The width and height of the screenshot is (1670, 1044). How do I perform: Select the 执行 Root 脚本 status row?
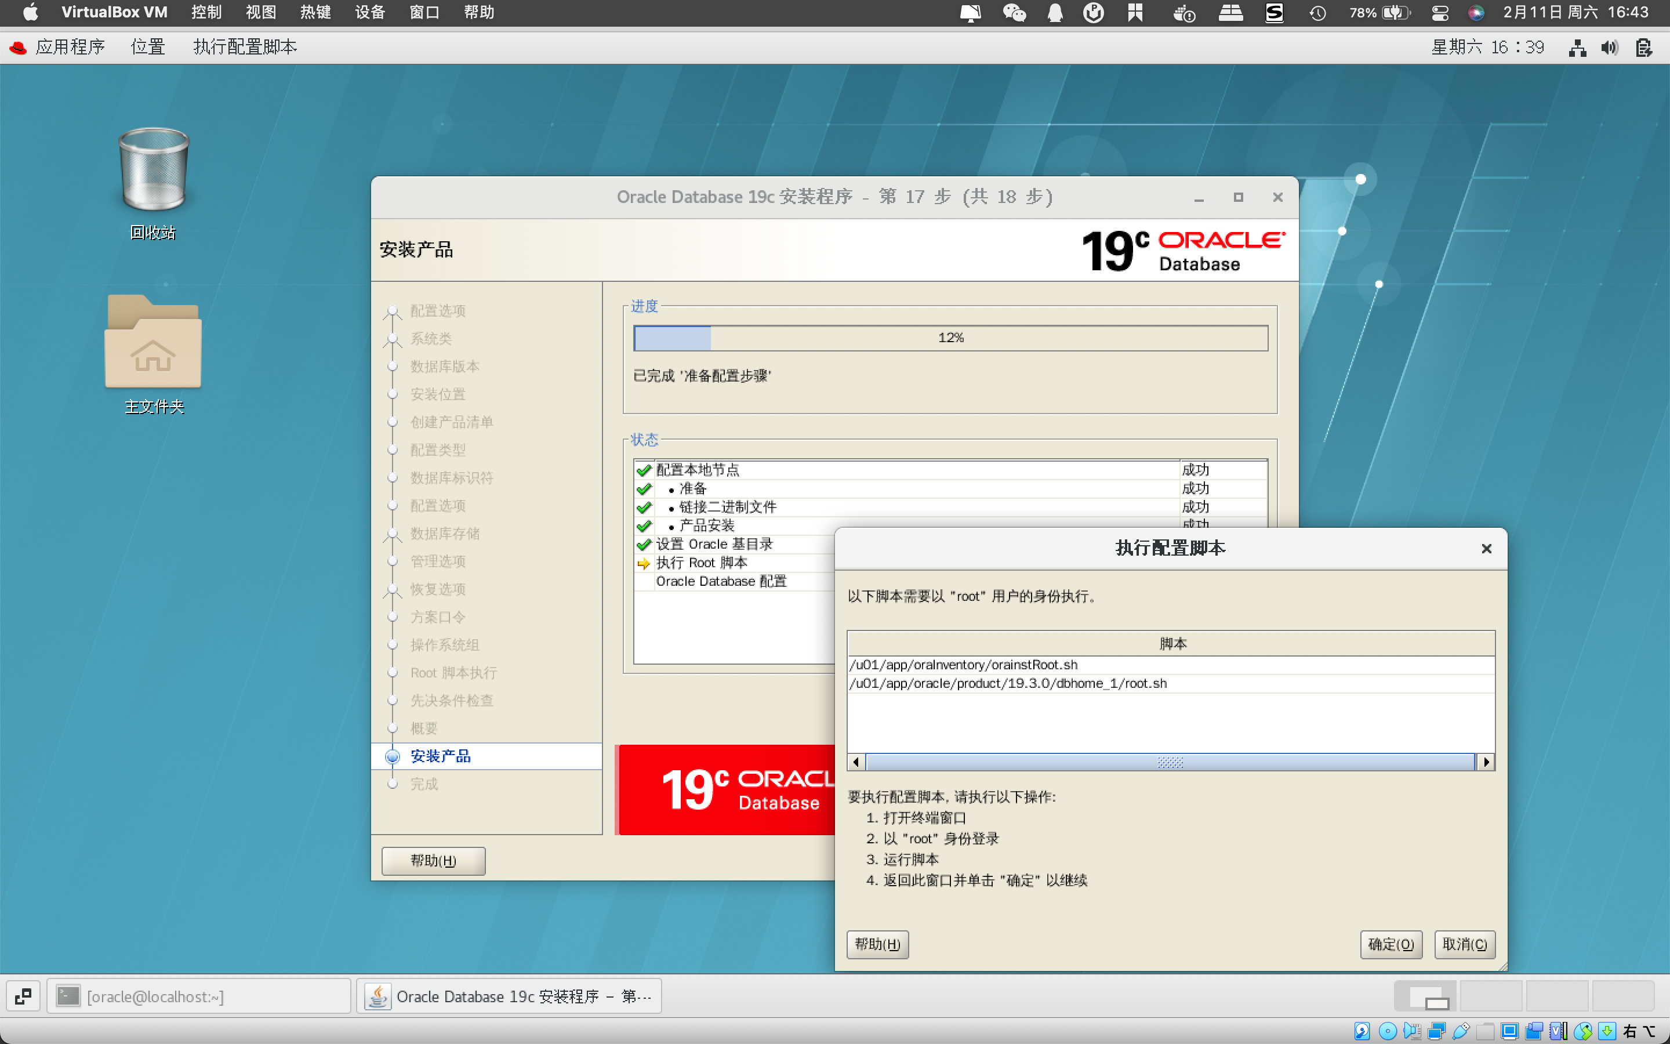(735, 563)
